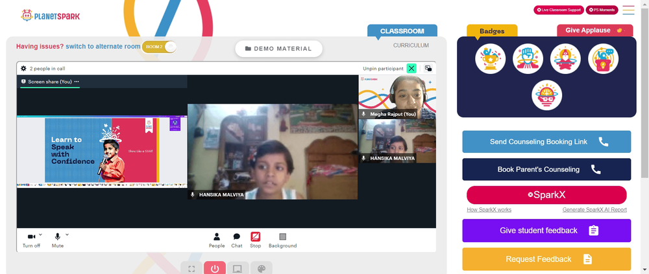Open DEMO MATERIAL
Image resolution: width=649 pixels, height=274 pixels.
pyautogui.click(x=278, y=49)
